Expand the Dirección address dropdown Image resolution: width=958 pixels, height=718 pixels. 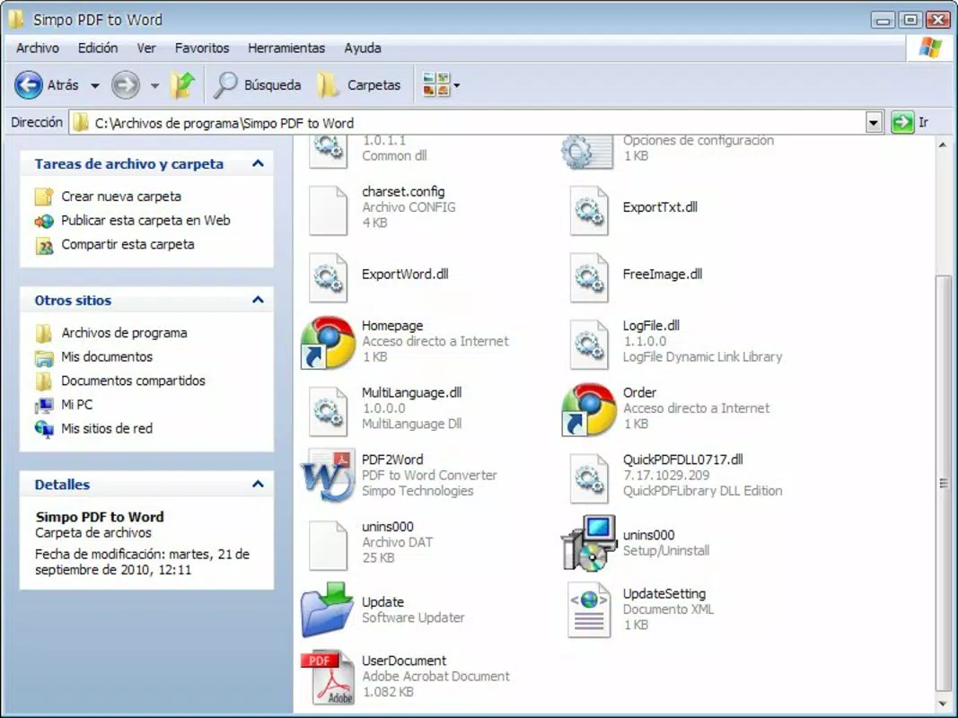click(874, 123)
